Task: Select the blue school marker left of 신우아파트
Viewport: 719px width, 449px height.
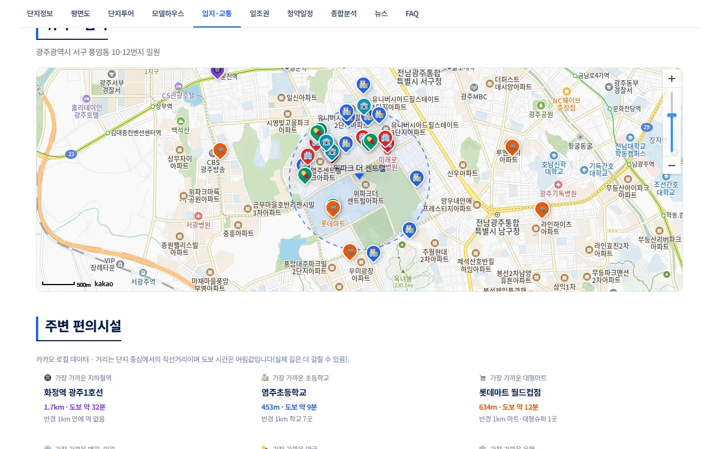Action: tap(416, 179)
